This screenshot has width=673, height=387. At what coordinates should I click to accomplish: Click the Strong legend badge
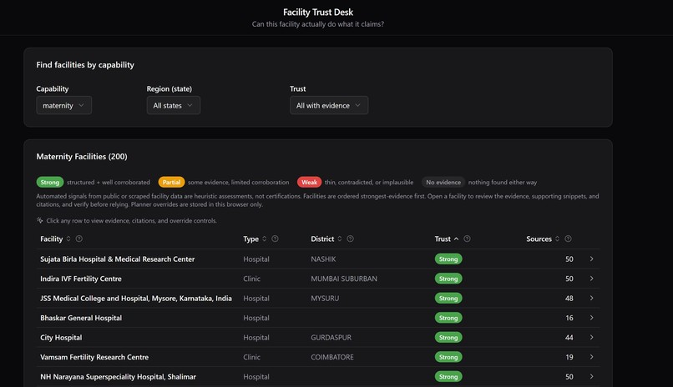50,182
